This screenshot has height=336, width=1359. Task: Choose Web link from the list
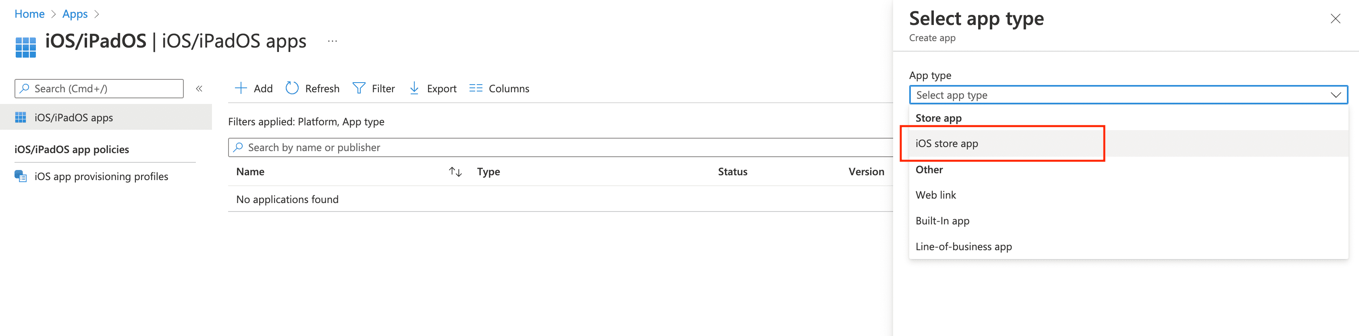(935, 195)
